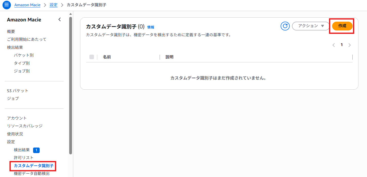Click the 作成 button
367x177 pixels.
click(342, 26)
